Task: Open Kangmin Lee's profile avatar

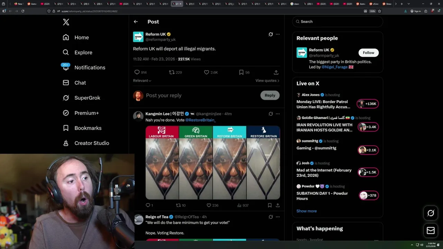Action: point(138,116)
